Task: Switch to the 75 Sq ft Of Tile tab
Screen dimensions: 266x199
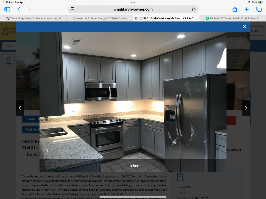Action: [x=233, y=18]
